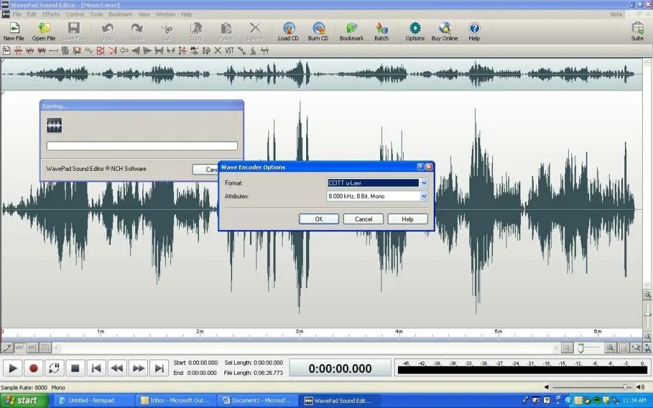Image resolution: width=653 pixels, height=408 pixels.
Task: Open the Tools menu
Action: click(x=96, y=14)
